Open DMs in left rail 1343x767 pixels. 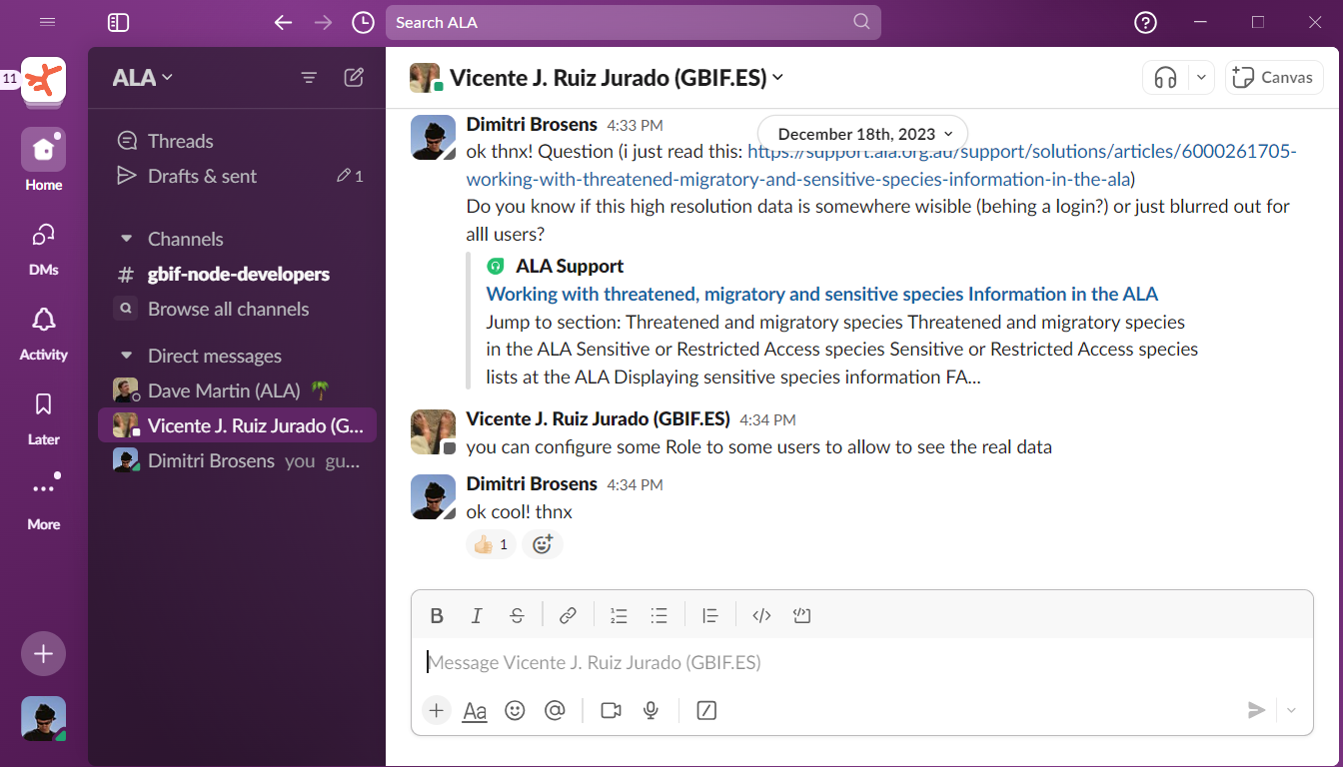tap(44, 248)
